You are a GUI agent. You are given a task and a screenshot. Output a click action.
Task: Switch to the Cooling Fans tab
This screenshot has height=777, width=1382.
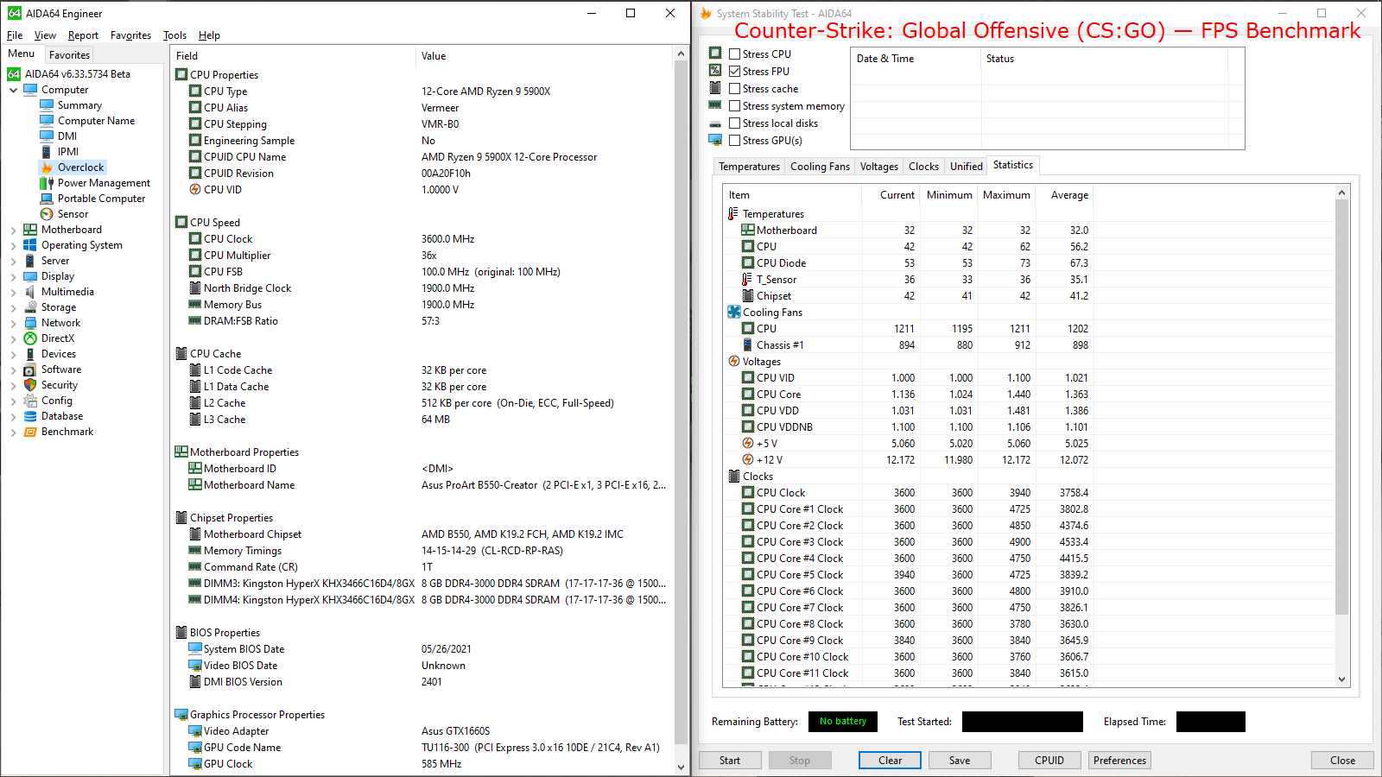click(819, 167)
